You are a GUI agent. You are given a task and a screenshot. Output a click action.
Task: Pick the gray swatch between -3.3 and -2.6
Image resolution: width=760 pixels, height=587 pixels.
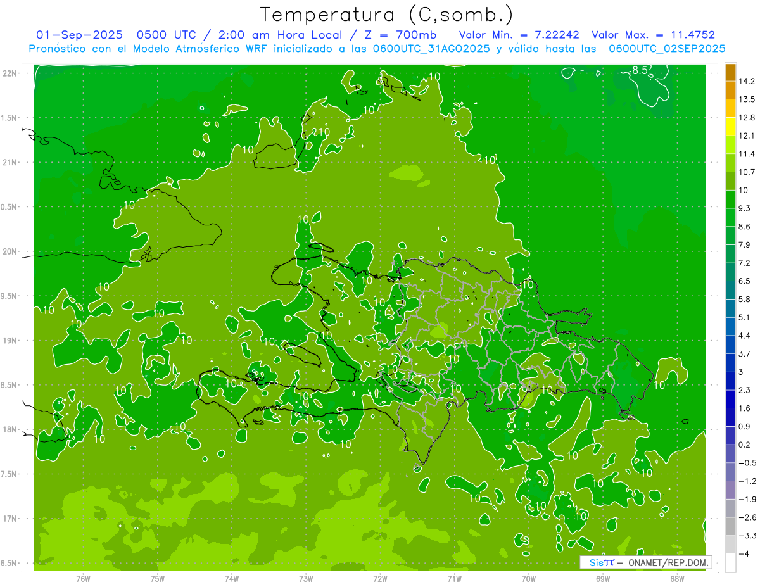coord(730,526)
